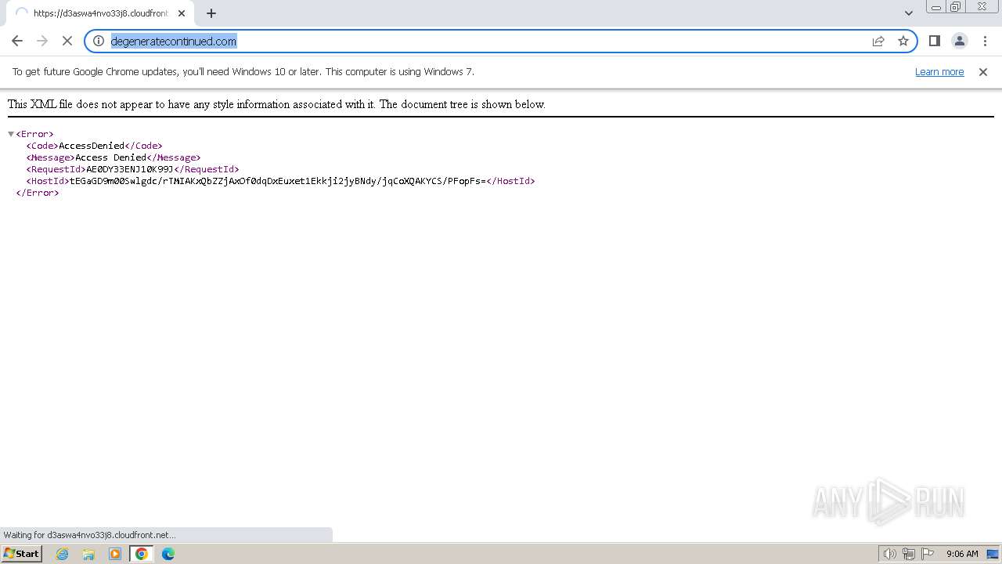Open the Windows Start menu
1002x564 pixels.
coord(21,553)
